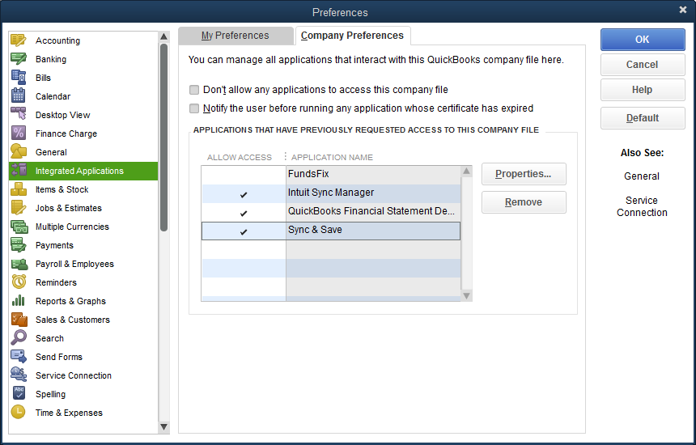Viewport: 696px width, 445px height.
Task: Click application list scroll-down arrow
Action: coord(466,295)
